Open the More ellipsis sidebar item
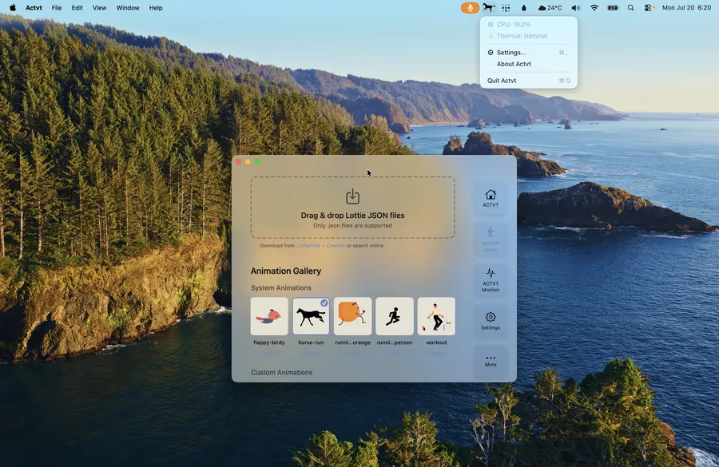 click(x=491, y=361)
